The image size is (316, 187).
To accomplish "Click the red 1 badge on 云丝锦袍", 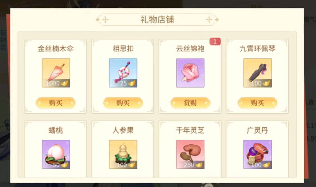I will [215, 42].
